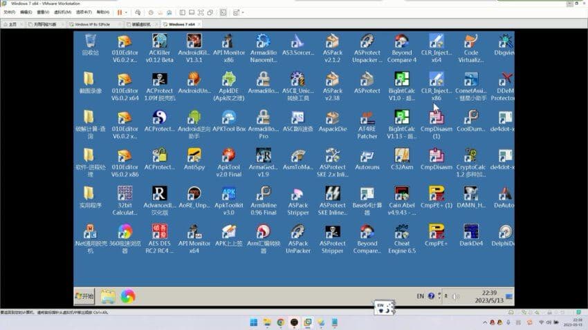
Task: Click the 开始 Start button
Action: click(84, 296)
